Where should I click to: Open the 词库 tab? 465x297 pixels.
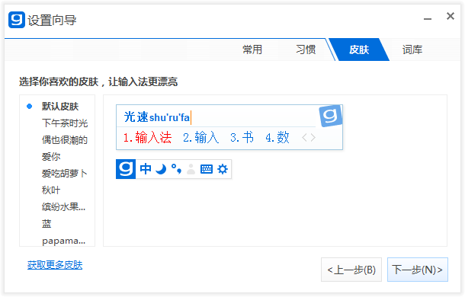tap(412, 49)
